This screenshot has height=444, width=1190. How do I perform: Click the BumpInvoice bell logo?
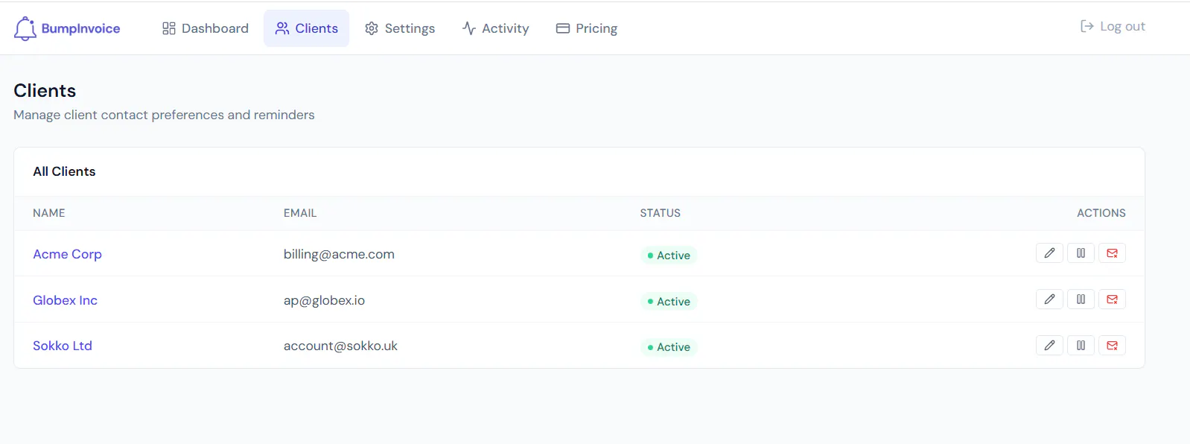25,28
